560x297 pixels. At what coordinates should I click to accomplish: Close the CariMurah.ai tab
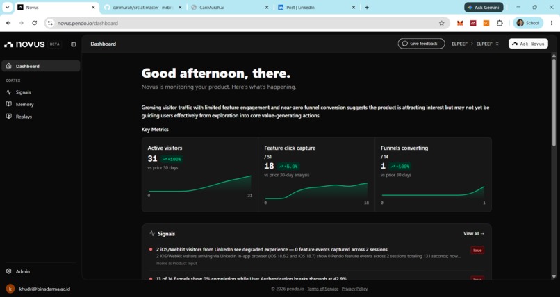tap(266, 7)
